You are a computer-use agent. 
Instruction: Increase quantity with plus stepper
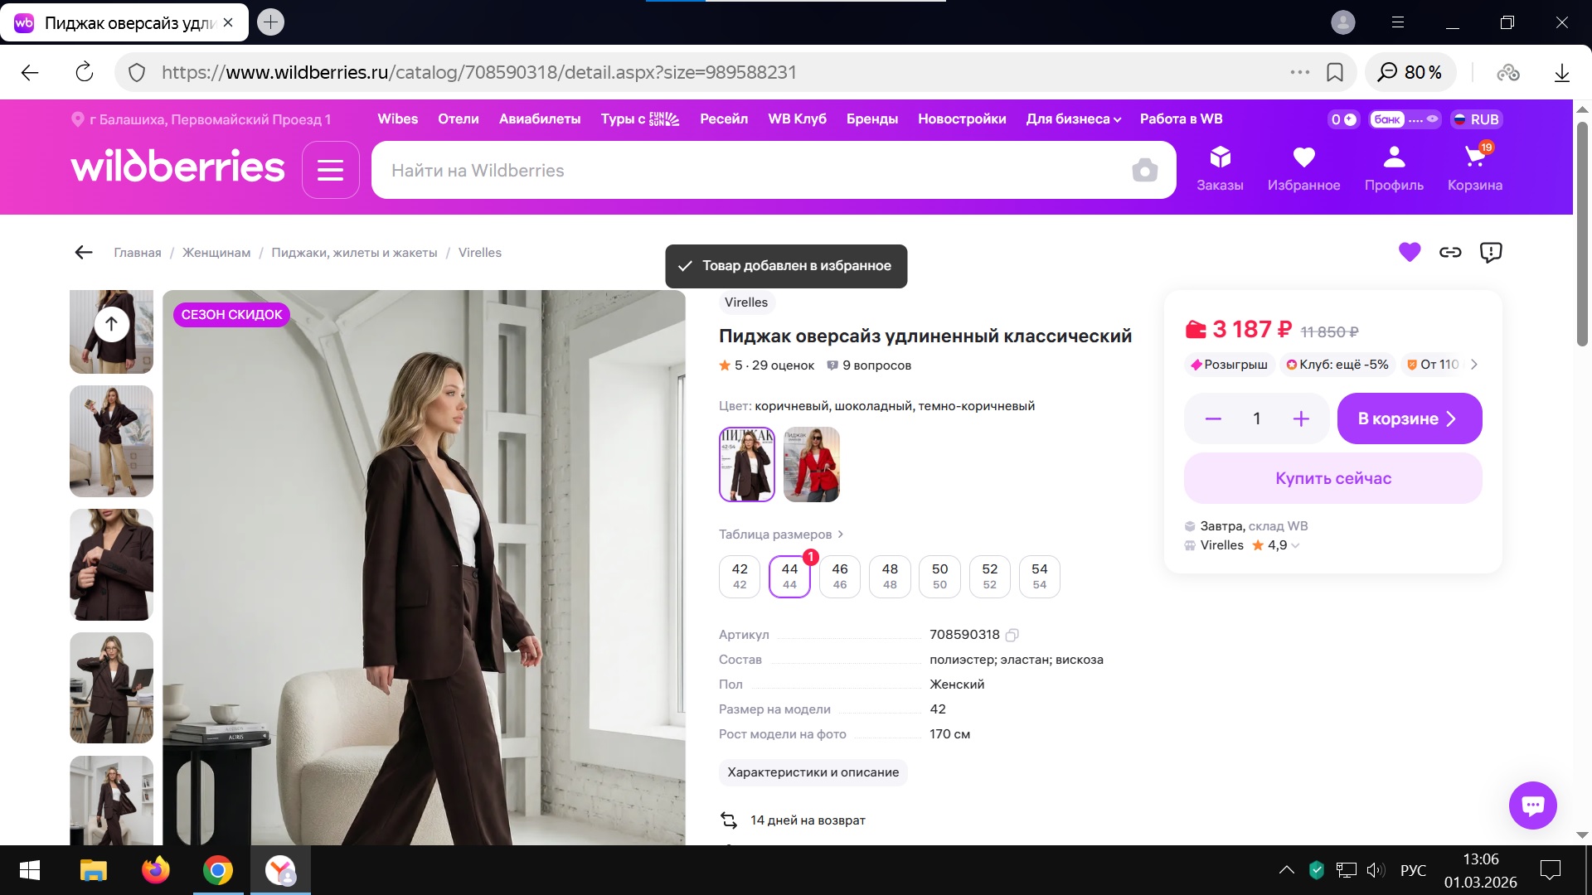pyautogui.click(x=1301, y=418)
